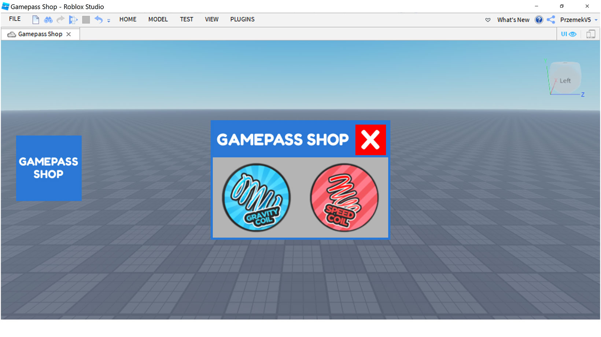Screen dimensions: 601x337
Task: Switch to the TEST ribbon tab
Action: [x=187, y=19]
